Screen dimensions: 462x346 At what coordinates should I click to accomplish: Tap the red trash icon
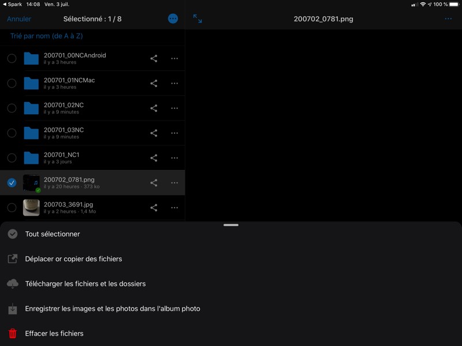[13, 333]
